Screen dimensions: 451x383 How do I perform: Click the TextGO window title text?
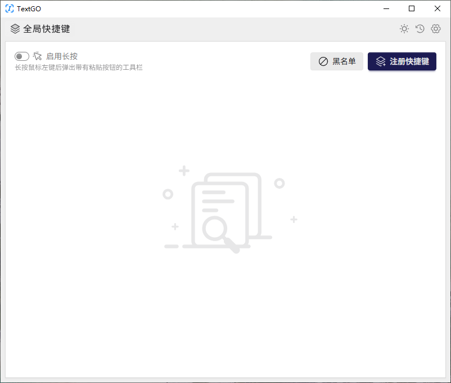click(29, 8)
